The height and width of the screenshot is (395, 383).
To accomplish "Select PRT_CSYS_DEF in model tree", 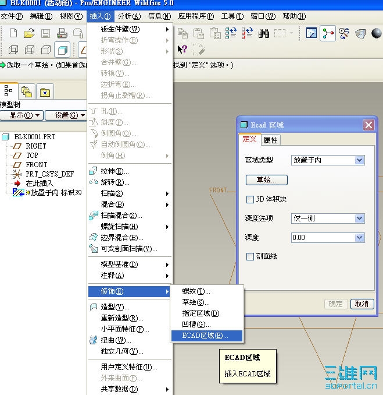I will click(49, 174).
